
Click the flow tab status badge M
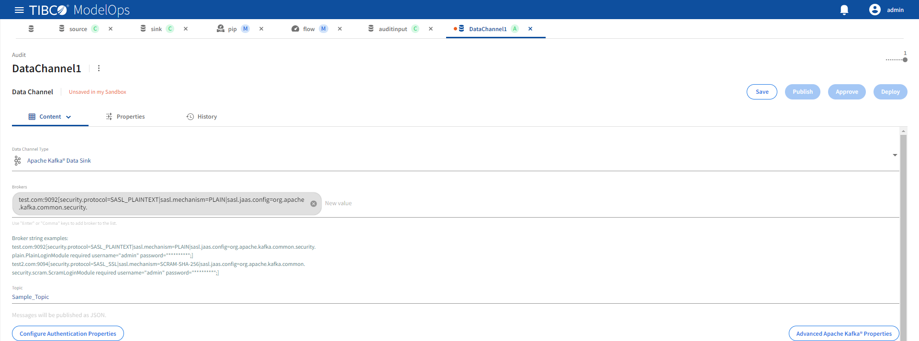[324, 29]
